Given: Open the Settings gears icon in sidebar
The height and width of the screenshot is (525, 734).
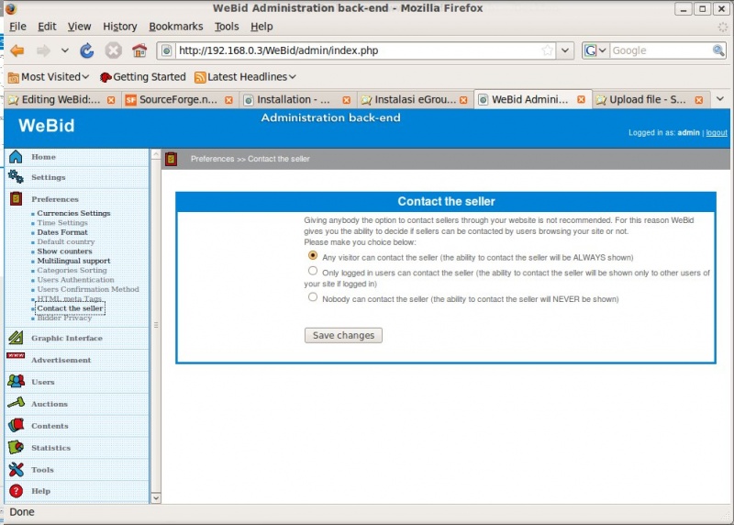Looking at the screenshot, I should tap(16, 177).
